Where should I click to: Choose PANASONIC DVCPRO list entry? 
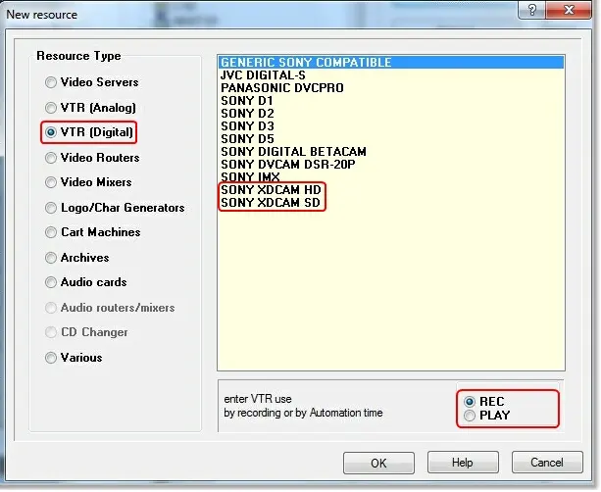pos(282,88)
